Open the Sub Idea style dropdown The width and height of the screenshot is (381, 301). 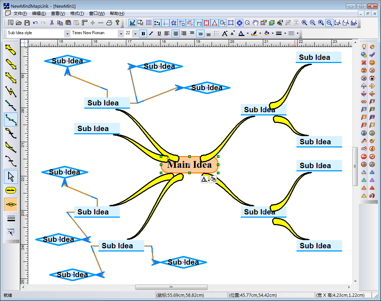(67, 33)
